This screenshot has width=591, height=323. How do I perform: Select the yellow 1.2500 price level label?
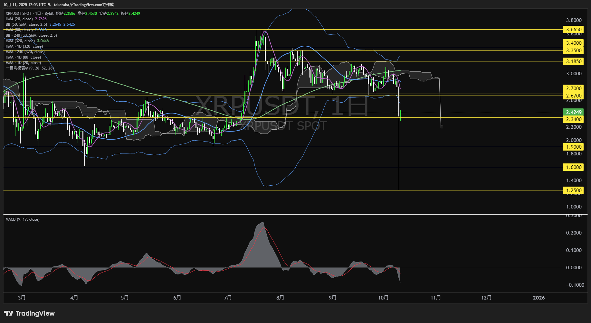pyautogui.click(x=574, y=190)
